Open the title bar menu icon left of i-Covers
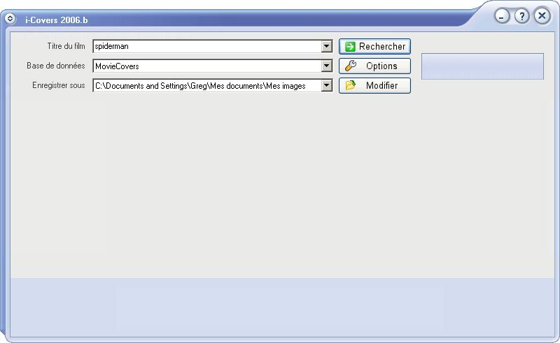560x343 pixels. (x=10, y=18)
